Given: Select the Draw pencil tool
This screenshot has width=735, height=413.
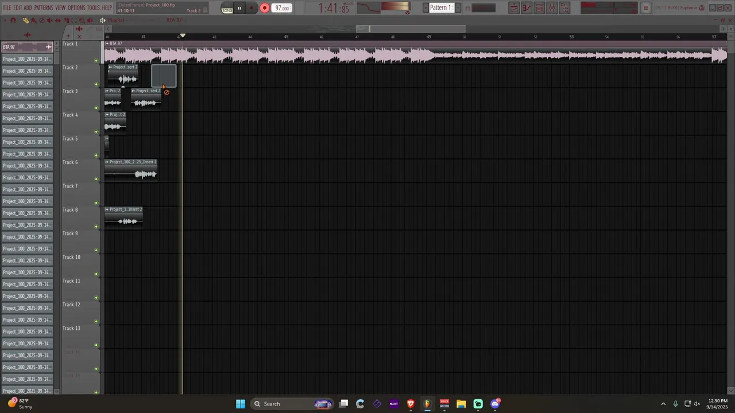Looking at the screenshot, I should (26, 20).
